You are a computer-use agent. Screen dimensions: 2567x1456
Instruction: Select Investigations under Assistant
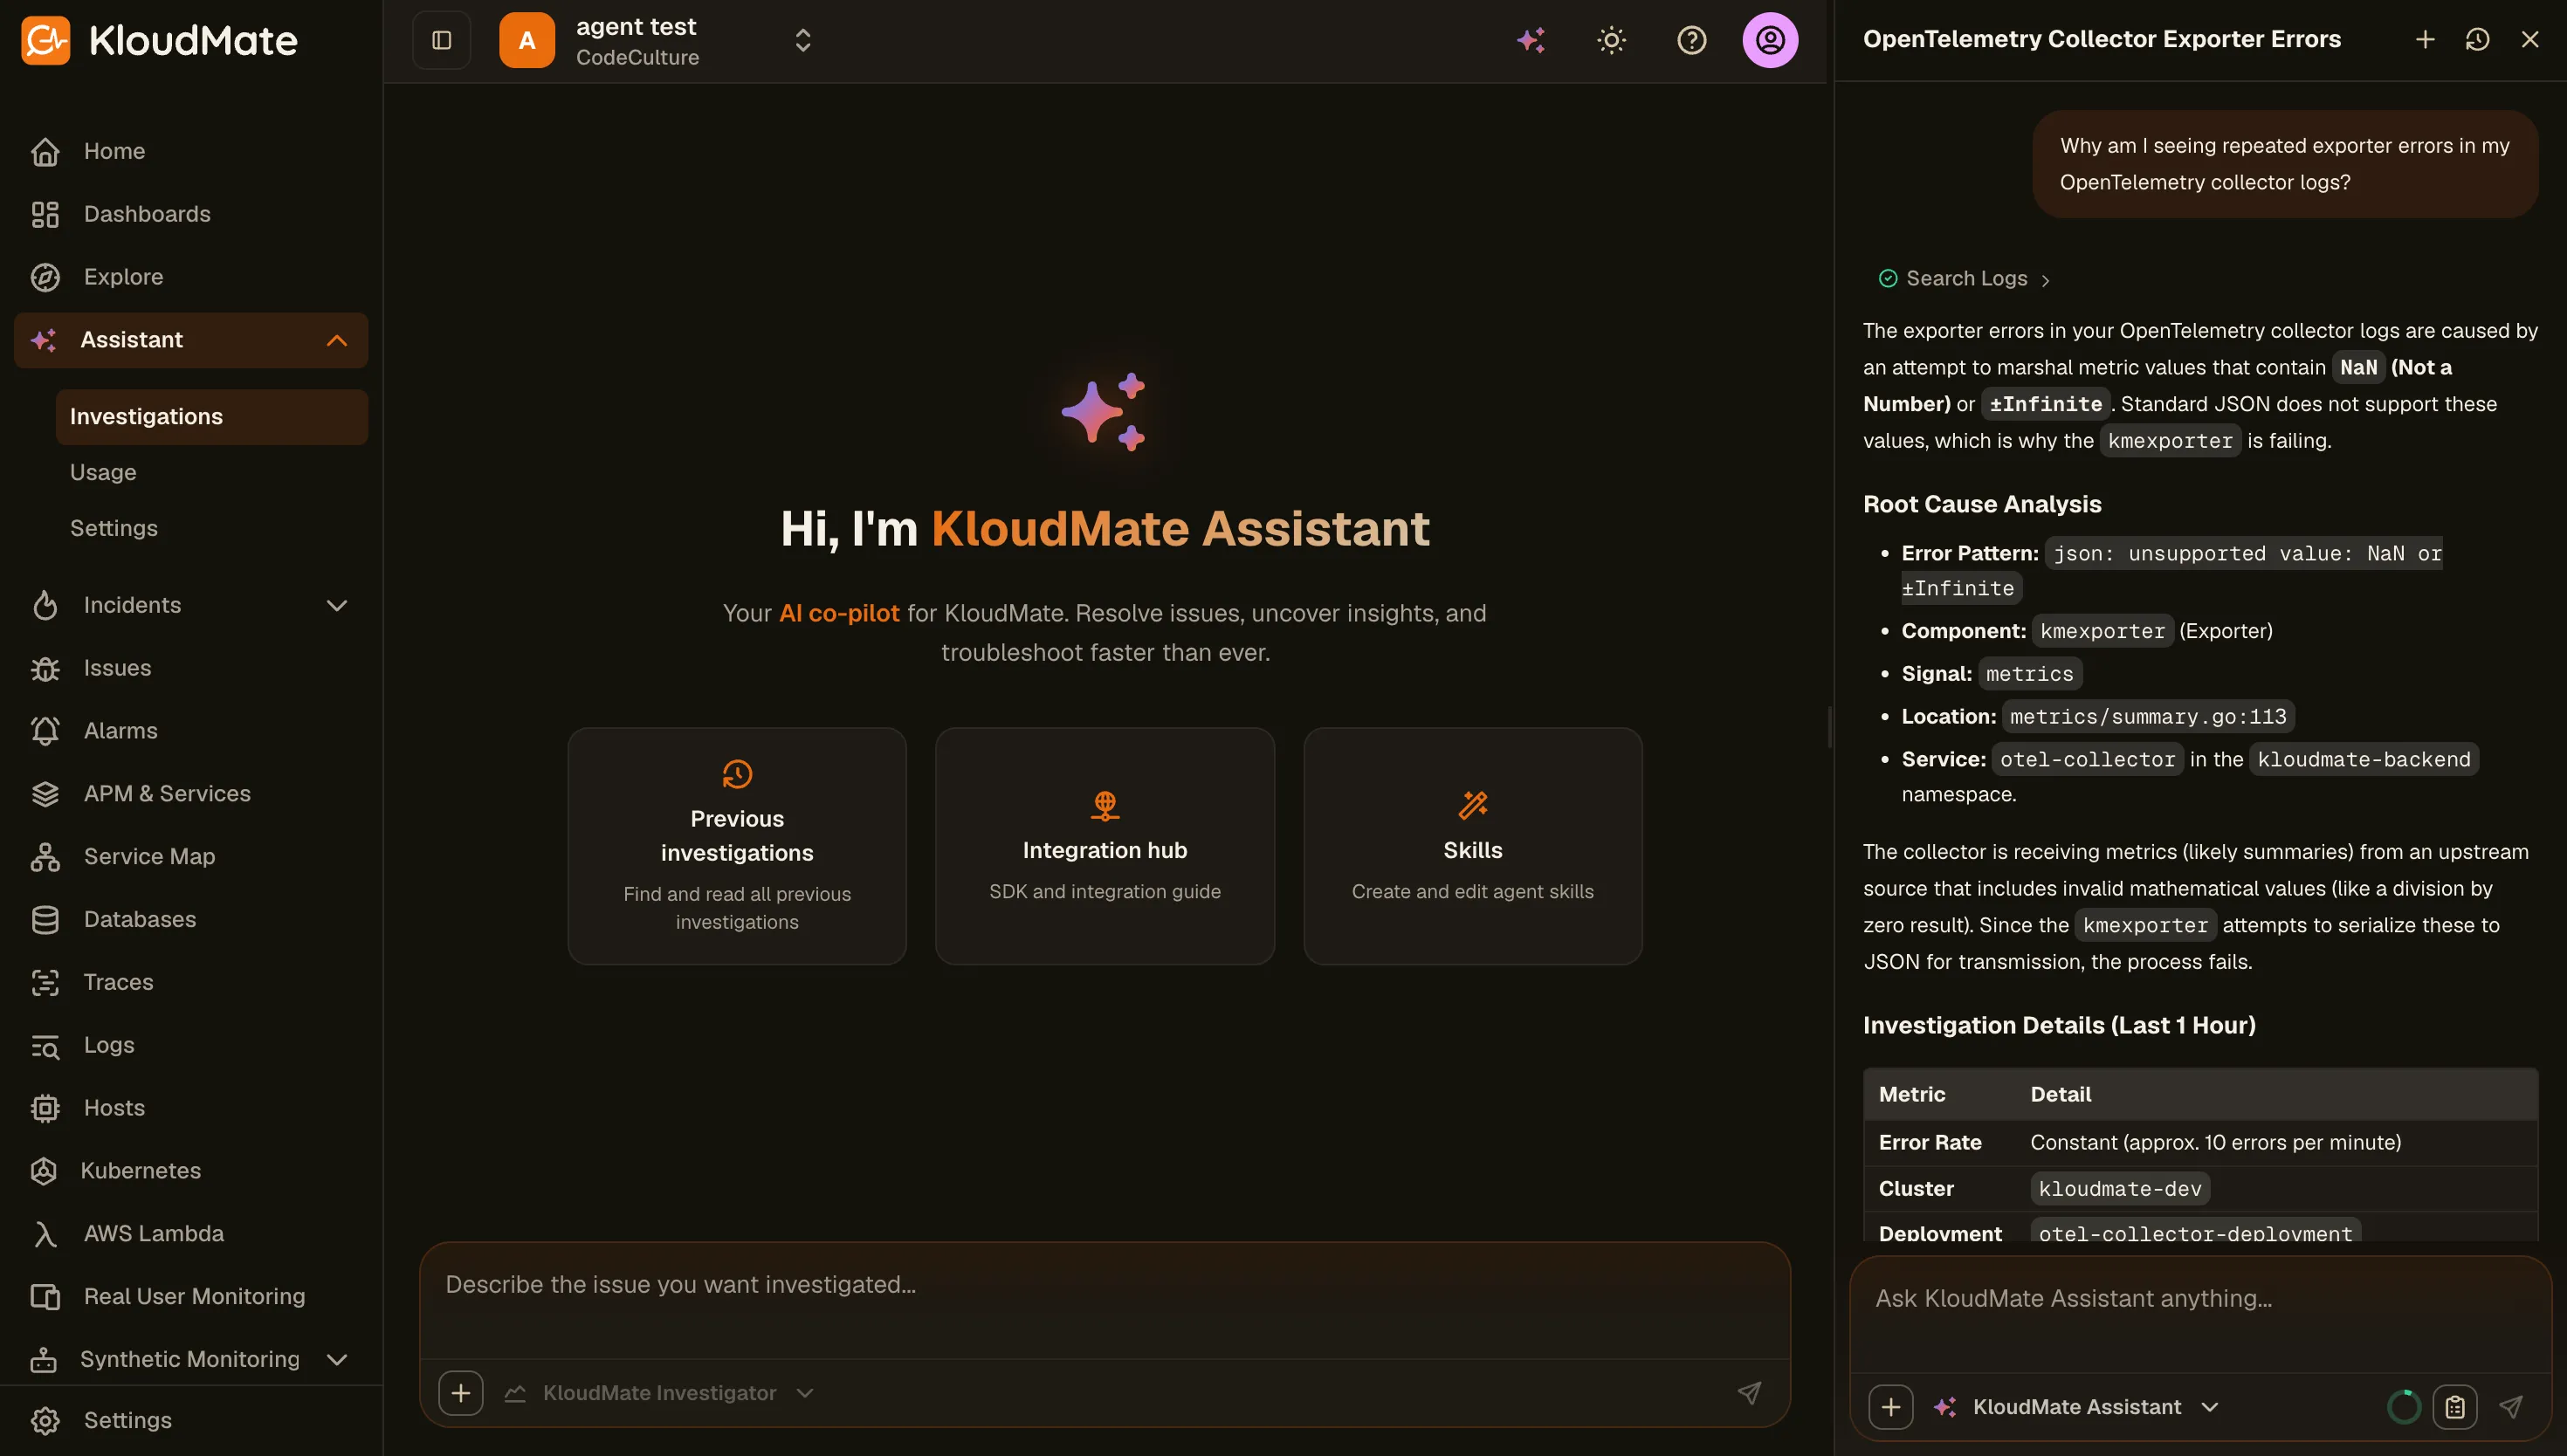(212, 416)
